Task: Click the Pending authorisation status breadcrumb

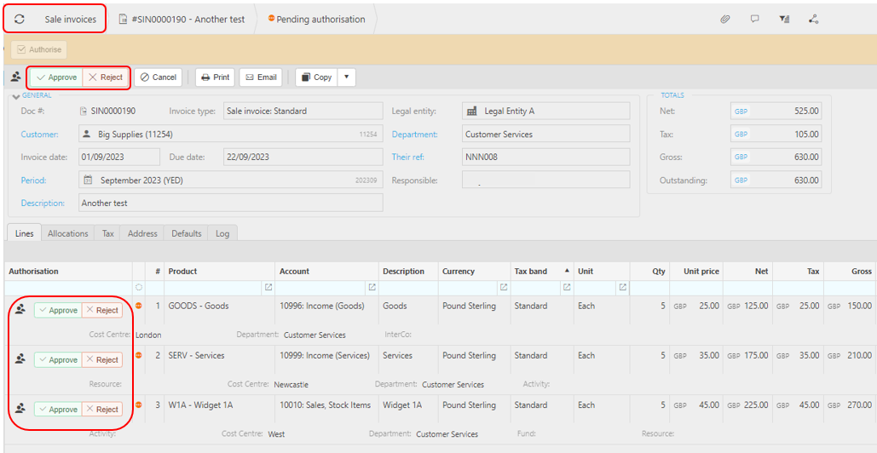Action: click(x=316, y=19)
